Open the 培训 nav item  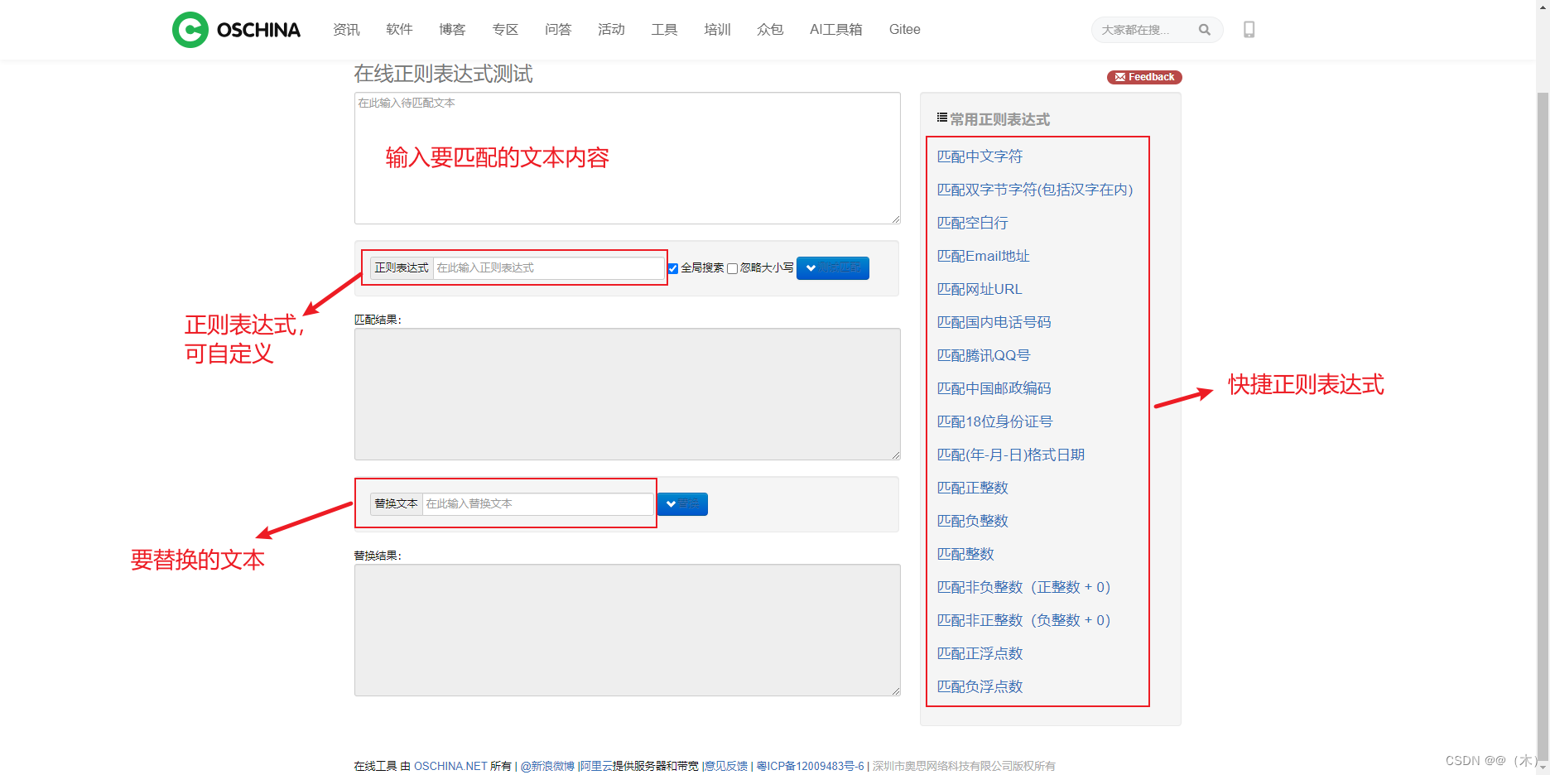pos(717,30)
